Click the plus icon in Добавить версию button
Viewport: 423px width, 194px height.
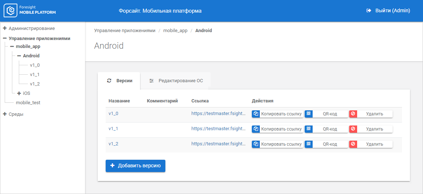(112, 166)
